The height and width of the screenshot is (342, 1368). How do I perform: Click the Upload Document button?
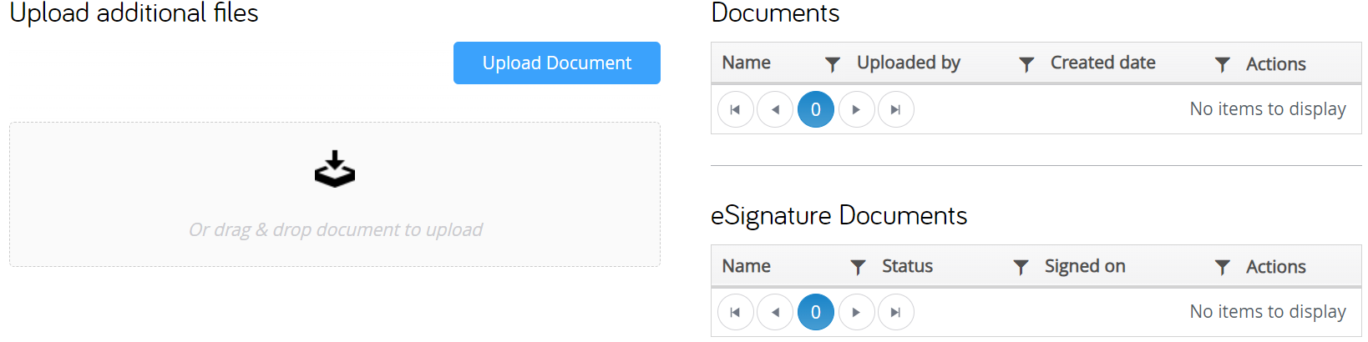point(556,63)
